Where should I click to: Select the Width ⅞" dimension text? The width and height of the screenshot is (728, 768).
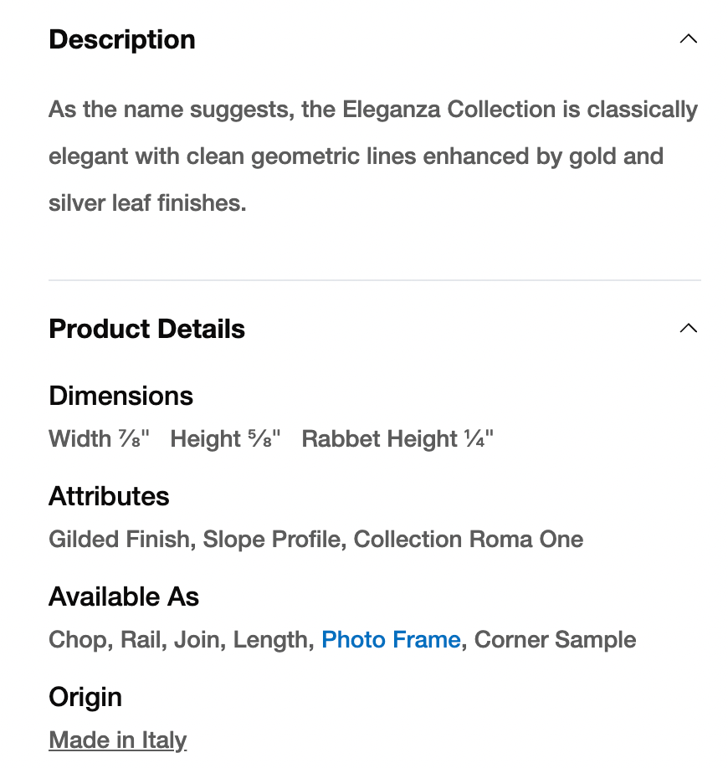[x=99, y=439]
